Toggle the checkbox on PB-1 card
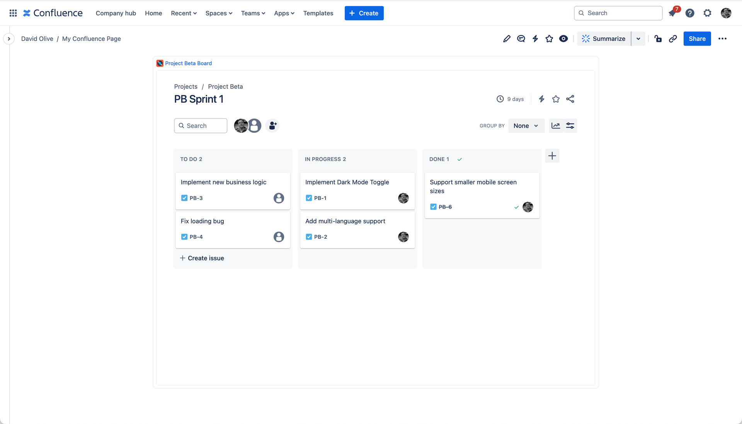Image resolution: width=742 pixels, height=424 pixels. (x=309, y=198)
